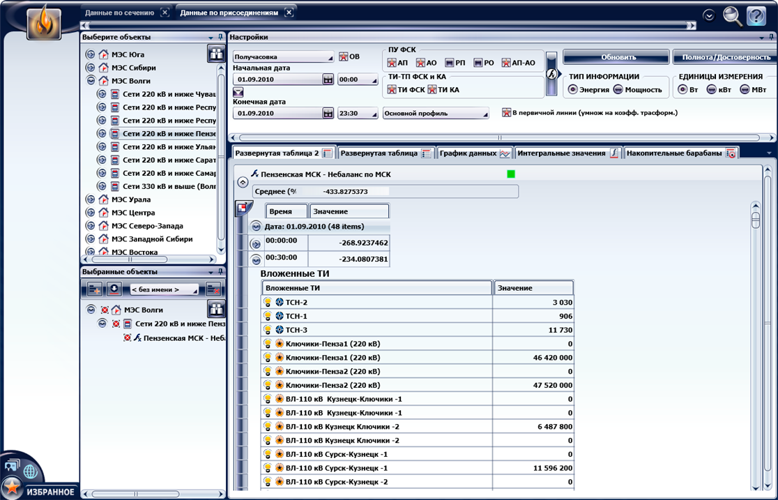This screenshot has height=500, width=778.
Task: Click clear-list icon with red X
Action: (x=213, y=289)
